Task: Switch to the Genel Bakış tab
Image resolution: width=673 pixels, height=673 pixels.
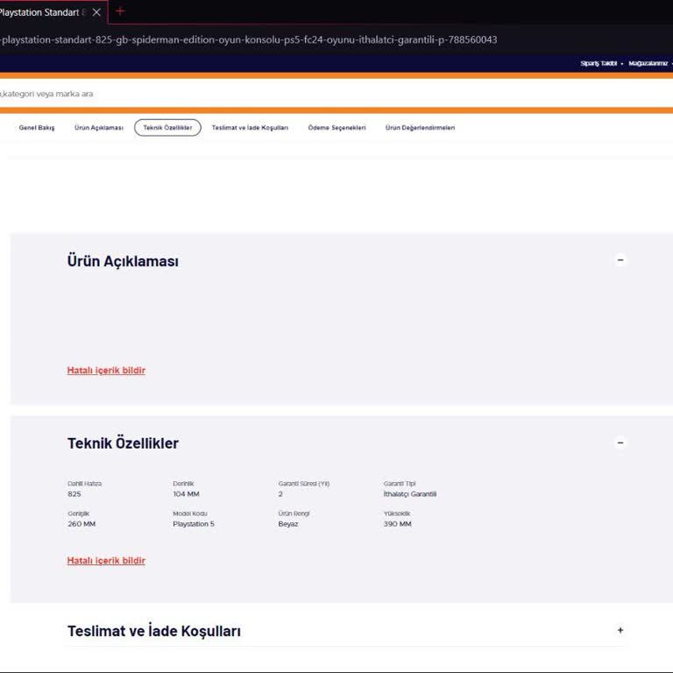Action: [37, 128]
